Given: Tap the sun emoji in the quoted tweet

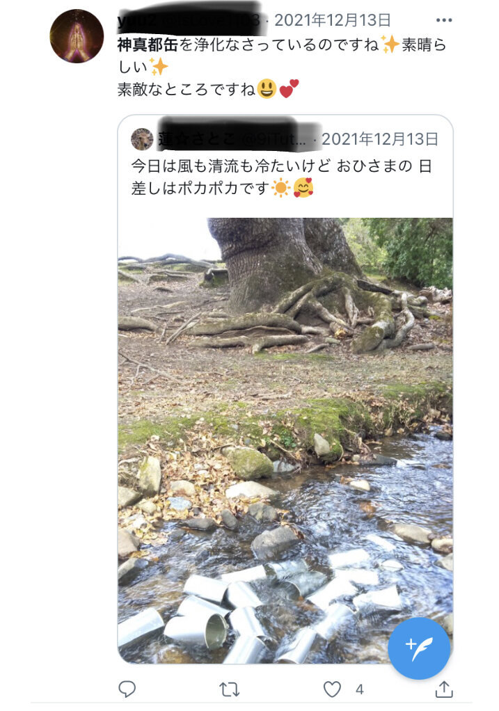Looking at the screenshot, I should 280,188.
